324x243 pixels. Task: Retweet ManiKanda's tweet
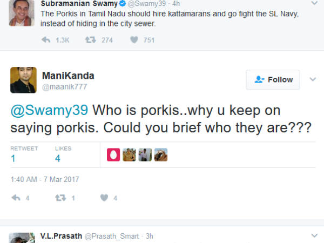click(x=61, y=198)
